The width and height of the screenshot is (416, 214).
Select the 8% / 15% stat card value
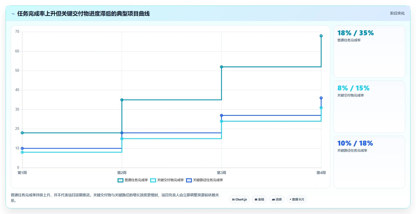coord(353,88)
